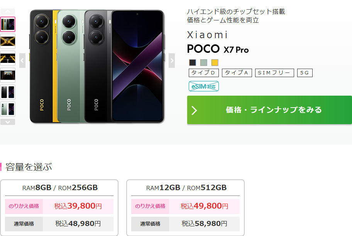Open 価格・ラインナップをみる green button
The height and width of the screenshot is (236, 352).
[x=269, y=110]
